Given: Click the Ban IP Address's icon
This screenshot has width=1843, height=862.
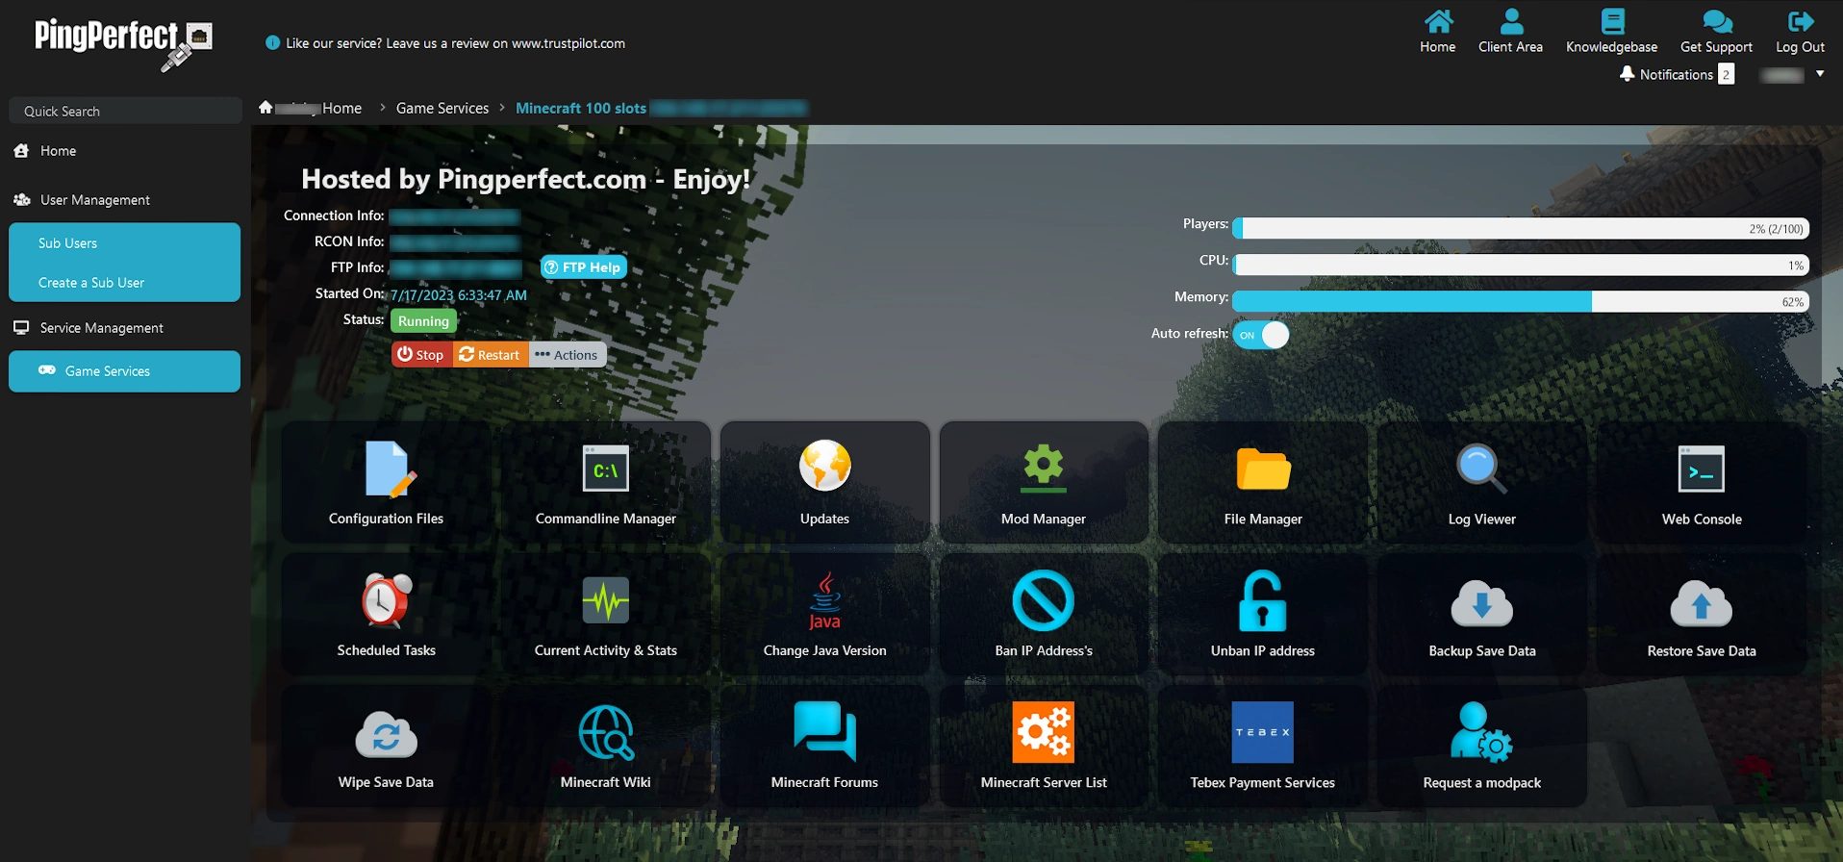Looking at the screenshot, I should [1044, 601].
